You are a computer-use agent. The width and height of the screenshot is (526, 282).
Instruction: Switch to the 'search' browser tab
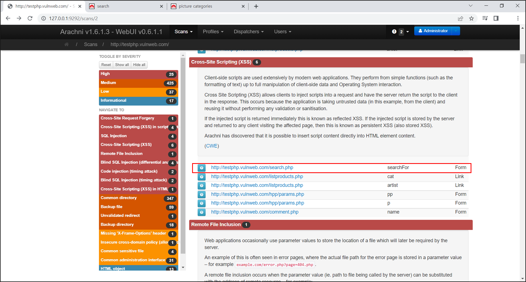tap(126, 6)
